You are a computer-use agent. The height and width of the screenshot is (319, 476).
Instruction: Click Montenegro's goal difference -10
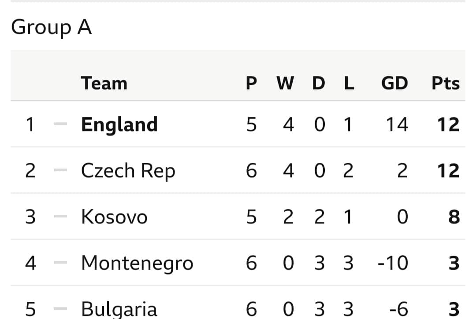393,263
